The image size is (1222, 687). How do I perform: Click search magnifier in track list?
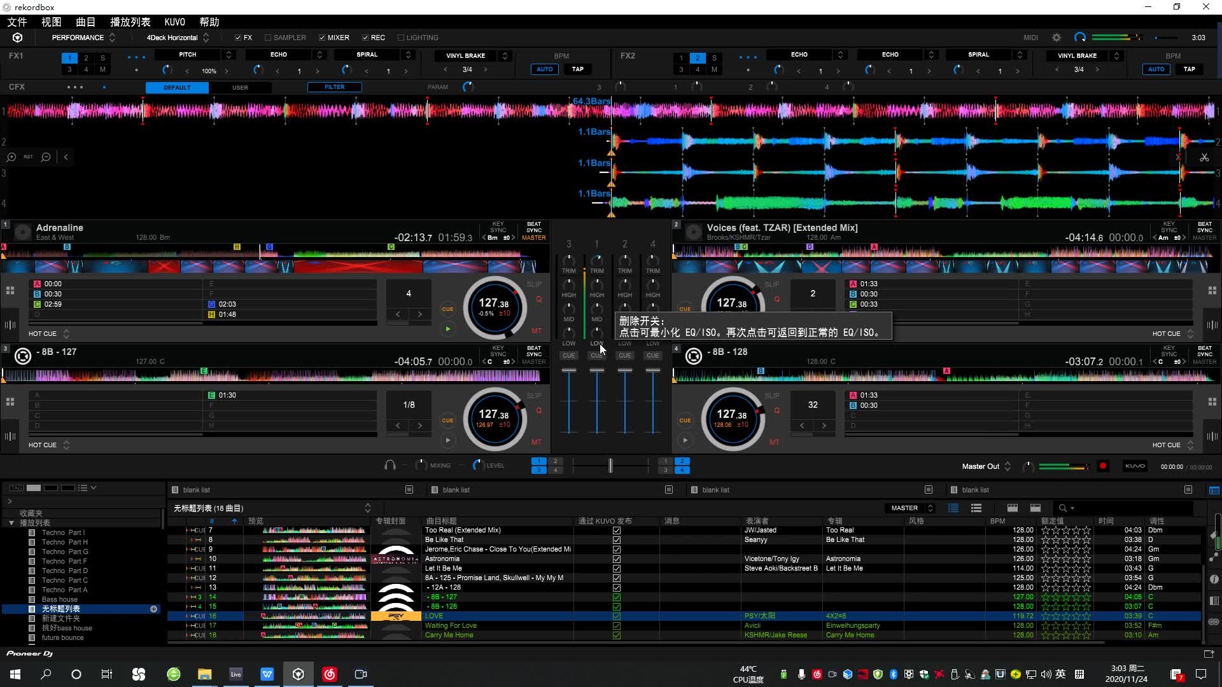1062,508
